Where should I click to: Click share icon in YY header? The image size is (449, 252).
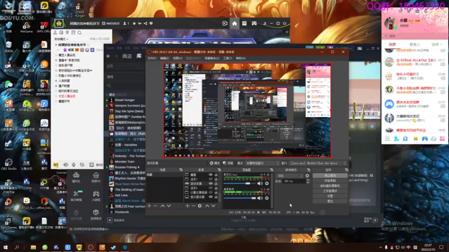[x=145, y=24]
